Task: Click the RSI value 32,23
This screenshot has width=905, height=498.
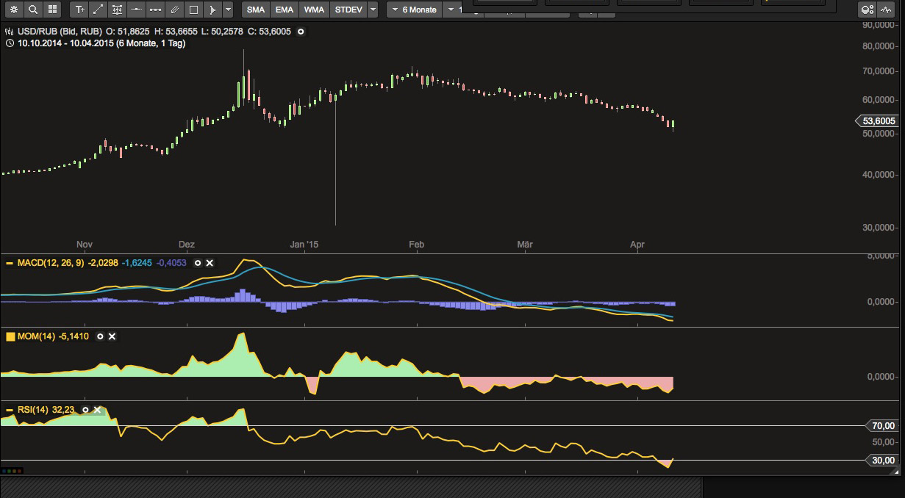Action: (63, 410)
